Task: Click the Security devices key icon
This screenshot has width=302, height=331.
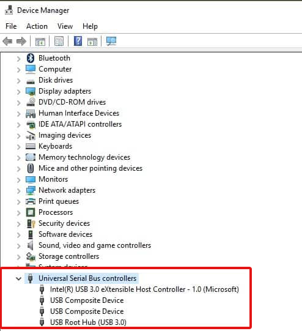Action: tap(31, 223)
